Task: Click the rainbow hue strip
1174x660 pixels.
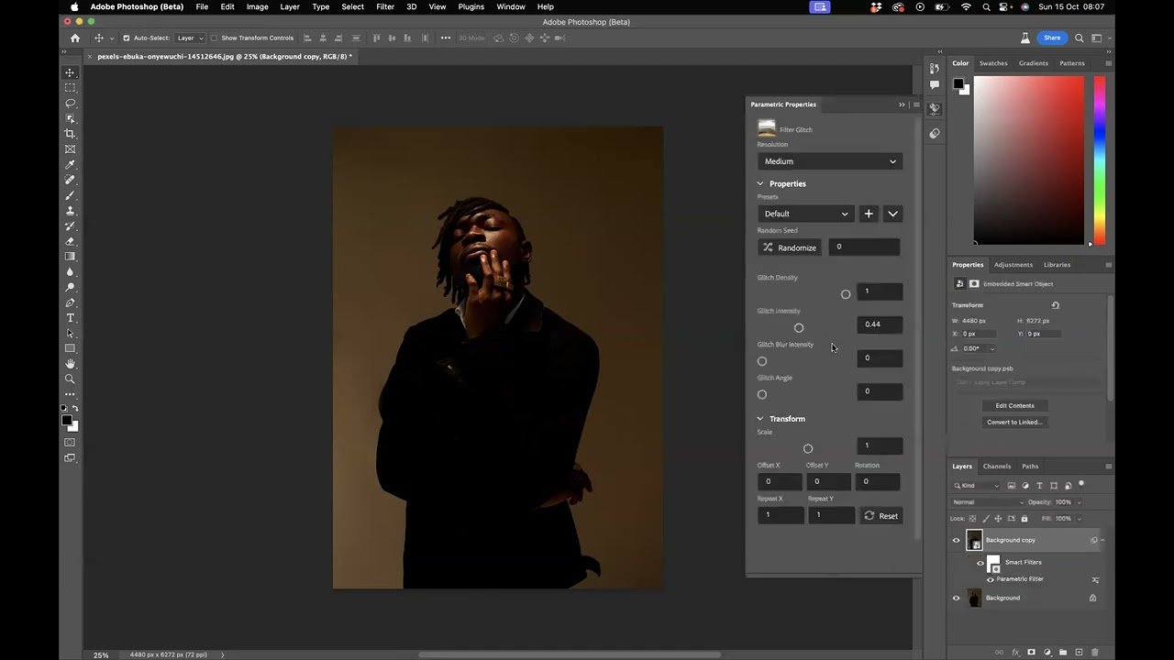Action: [x=1099, y=160]
